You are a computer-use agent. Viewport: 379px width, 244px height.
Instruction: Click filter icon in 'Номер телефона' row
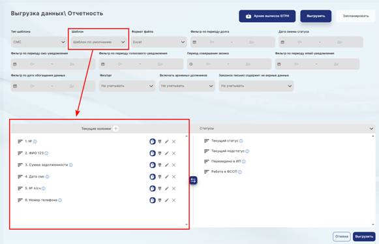point(160,200)
